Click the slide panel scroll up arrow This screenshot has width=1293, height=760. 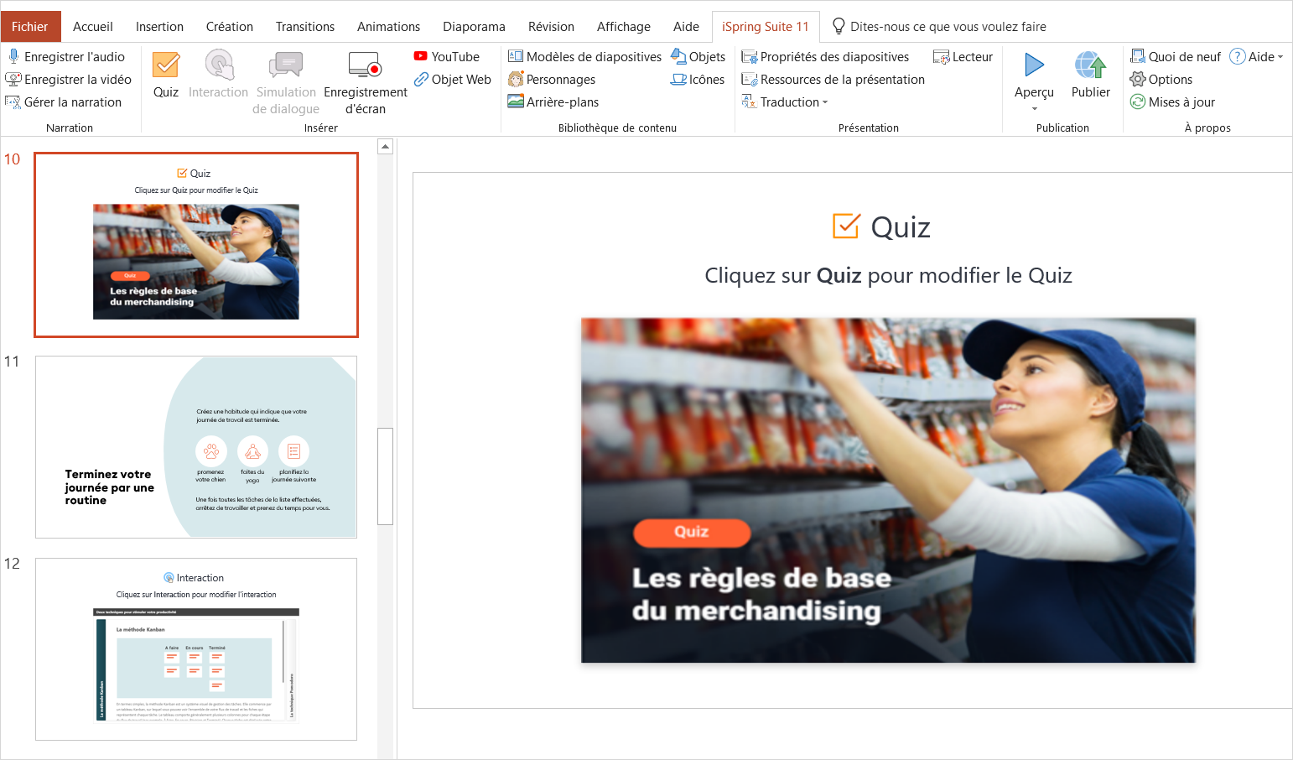click(385, 147)
